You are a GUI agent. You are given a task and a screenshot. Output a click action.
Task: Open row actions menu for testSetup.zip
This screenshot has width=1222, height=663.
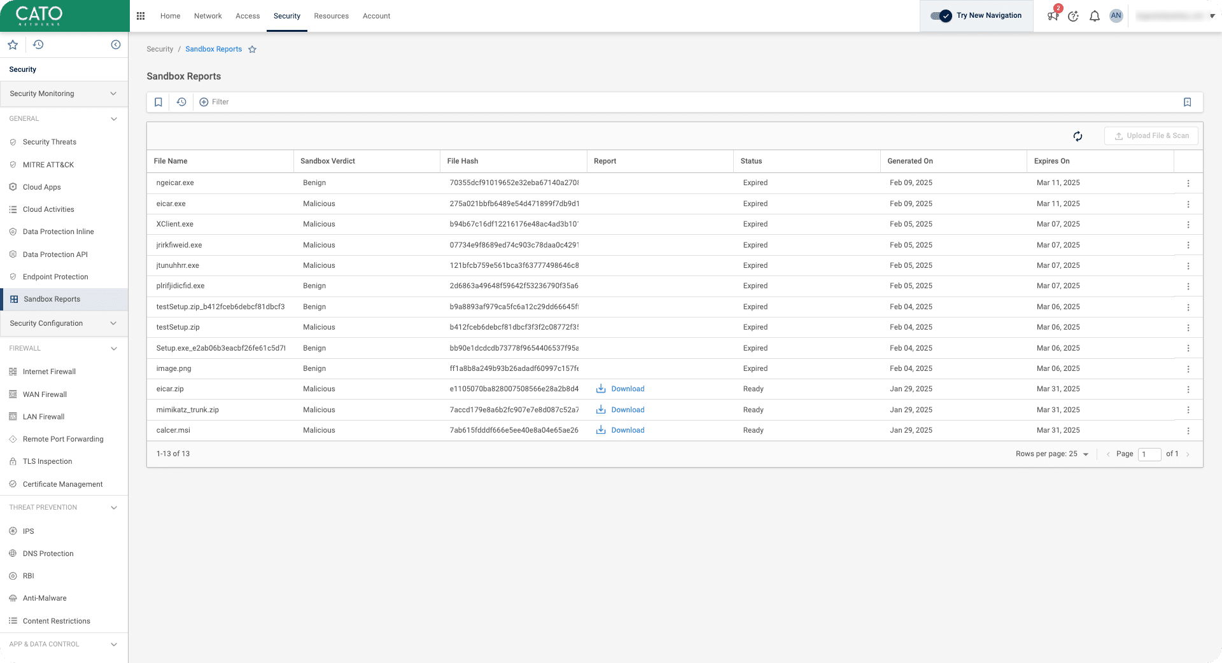coord(1188,328)
